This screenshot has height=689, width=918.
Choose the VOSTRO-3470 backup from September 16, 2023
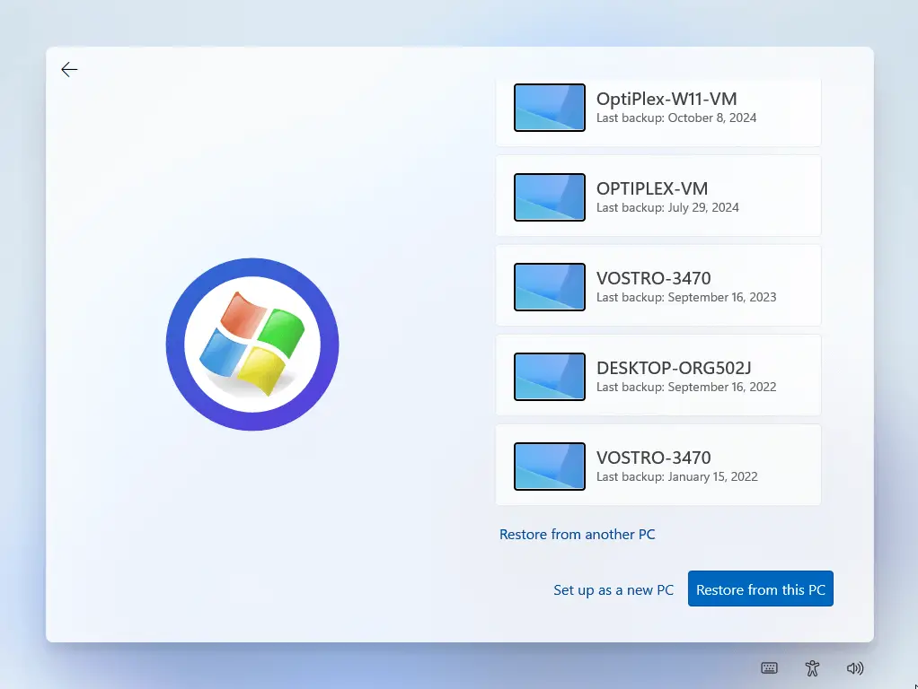[x=658, y=285]
